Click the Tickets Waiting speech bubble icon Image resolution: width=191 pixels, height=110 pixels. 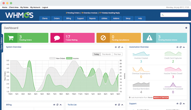coord(57,38)
